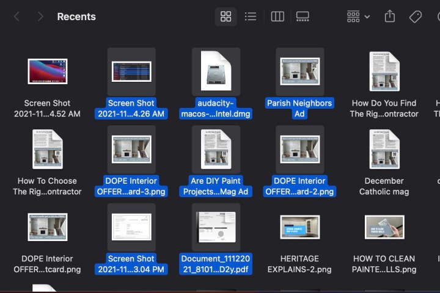Click the Edit Tags icon
Viewport: 440px width, 293px height.
click(416, 16)
